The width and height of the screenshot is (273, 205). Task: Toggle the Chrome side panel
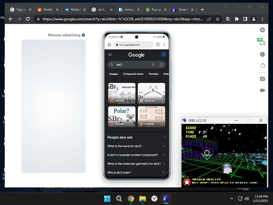click(245, 19)
